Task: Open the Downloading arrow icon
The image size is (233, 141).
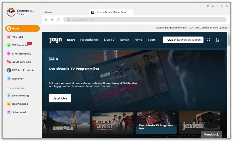Action: point(9,95)
